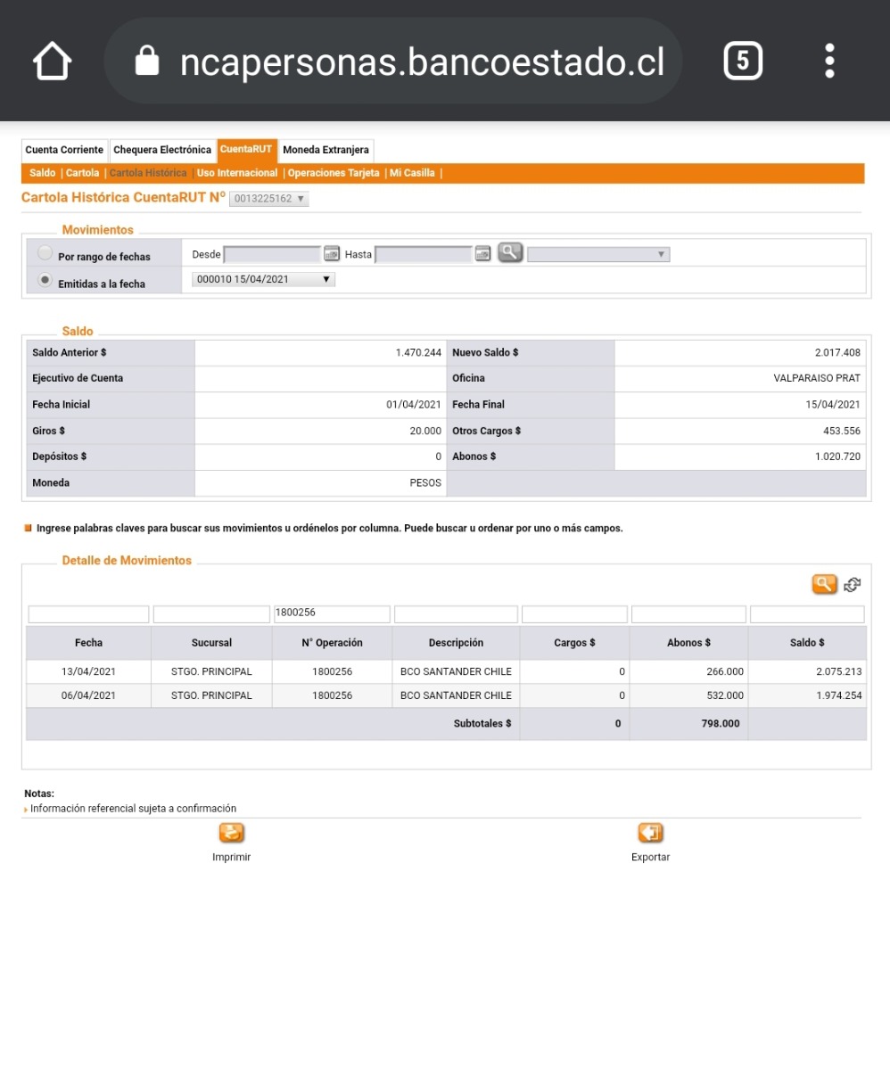890x1070 pixels.
Task: Open the browser three-dot menu
Action: pyautogui.click(x=829, y=62)
